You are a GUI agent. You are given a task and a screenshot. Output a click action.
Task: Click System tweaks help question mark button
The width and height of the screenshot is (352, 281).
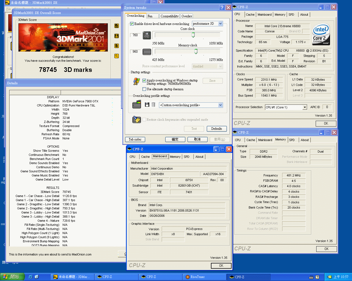click(x=222, y=8)
